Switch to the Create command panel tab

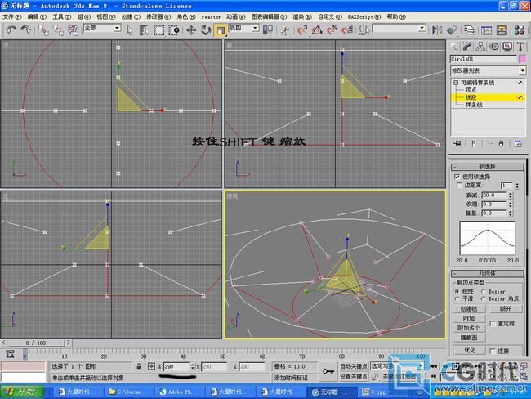click(x=454, y=47)
